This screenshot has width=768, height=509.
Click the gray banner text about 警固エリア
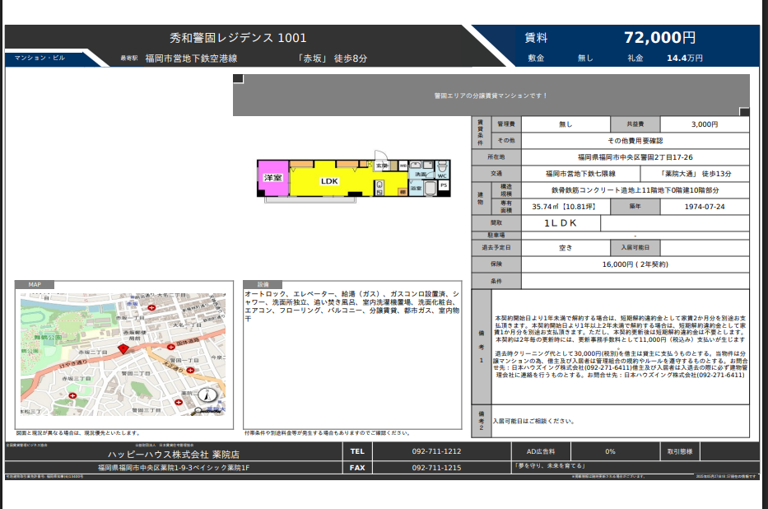491,96
